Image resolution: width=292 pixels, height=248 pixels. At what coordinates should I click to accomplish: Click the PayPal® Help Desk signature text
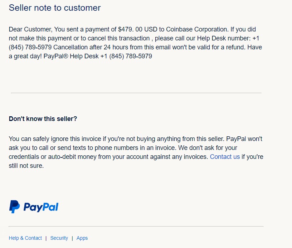click(71, 56)
